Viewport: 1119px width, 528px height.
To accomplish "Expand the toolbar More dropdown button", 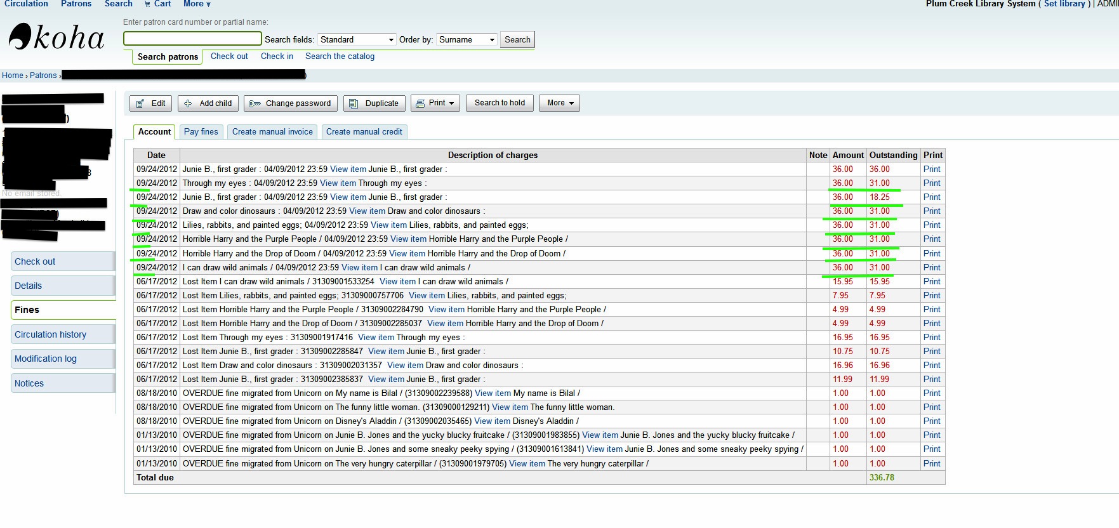I will 559,103.
